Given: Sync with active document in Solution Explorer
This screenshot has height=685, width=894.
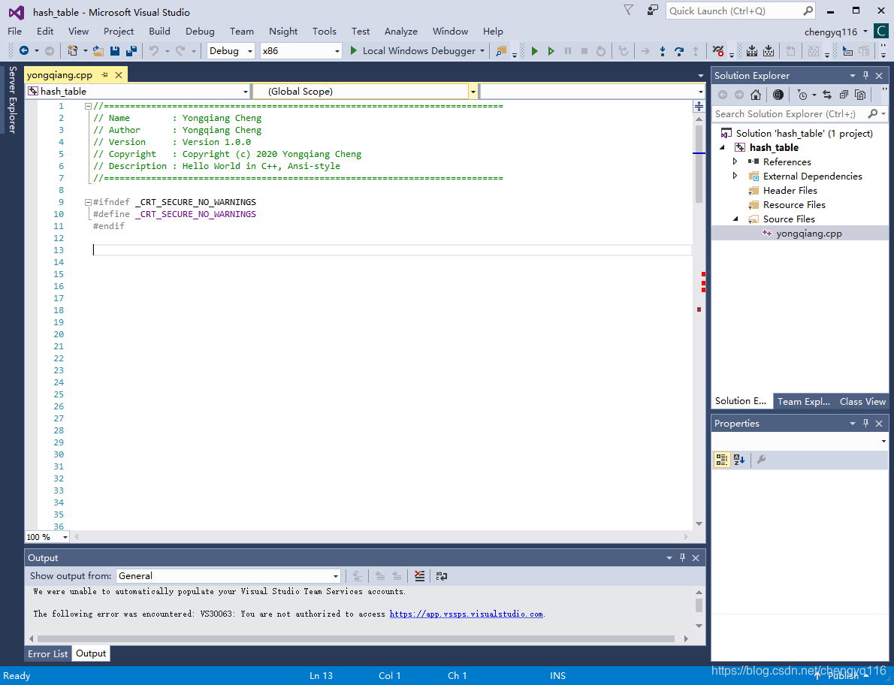Looking at the screenshot, I should point(827,95).
